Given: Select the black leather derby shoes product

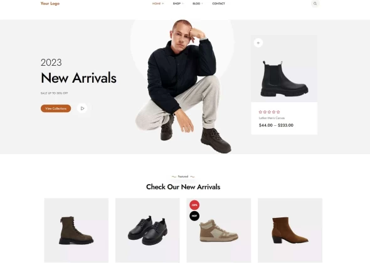Looking at the screenshot, I should 147,230.
